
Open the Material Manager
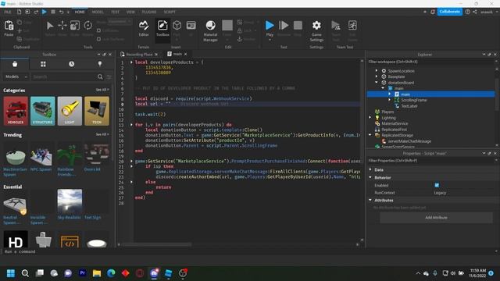pyautogui.click(x=210, y=30)
